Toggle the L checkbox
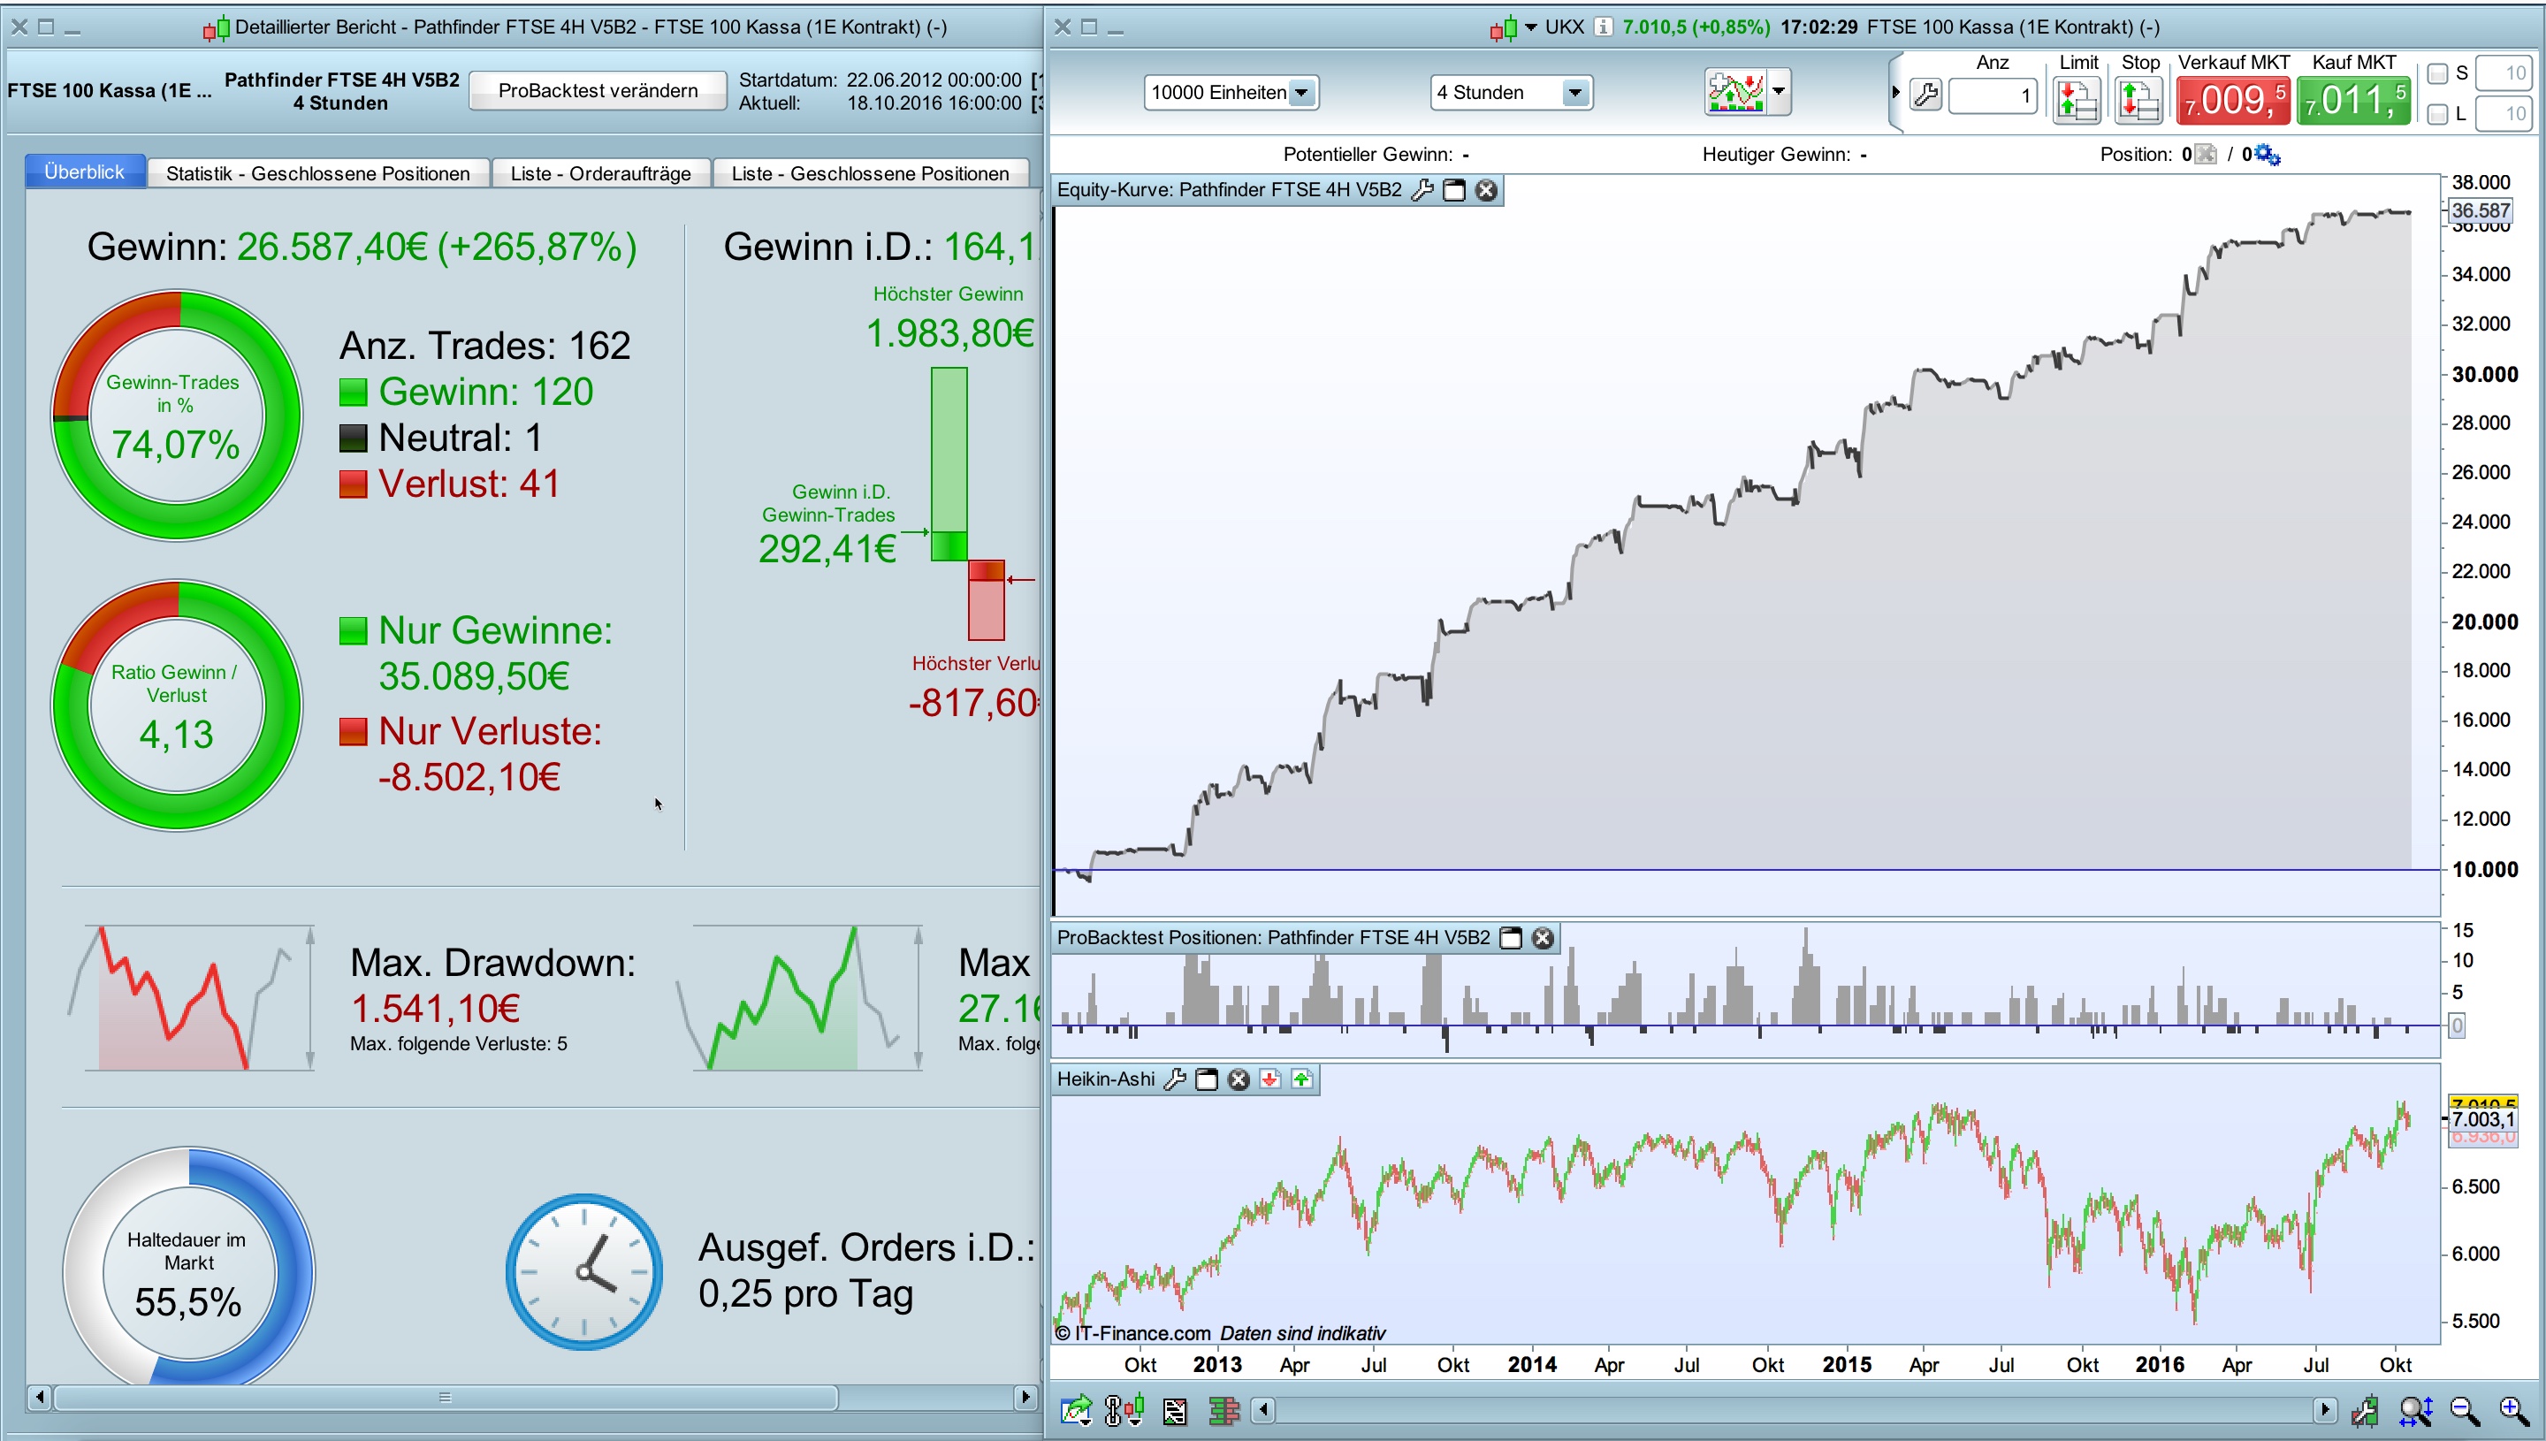This screenshot has width=2546, height=1441. [2437, 114]
